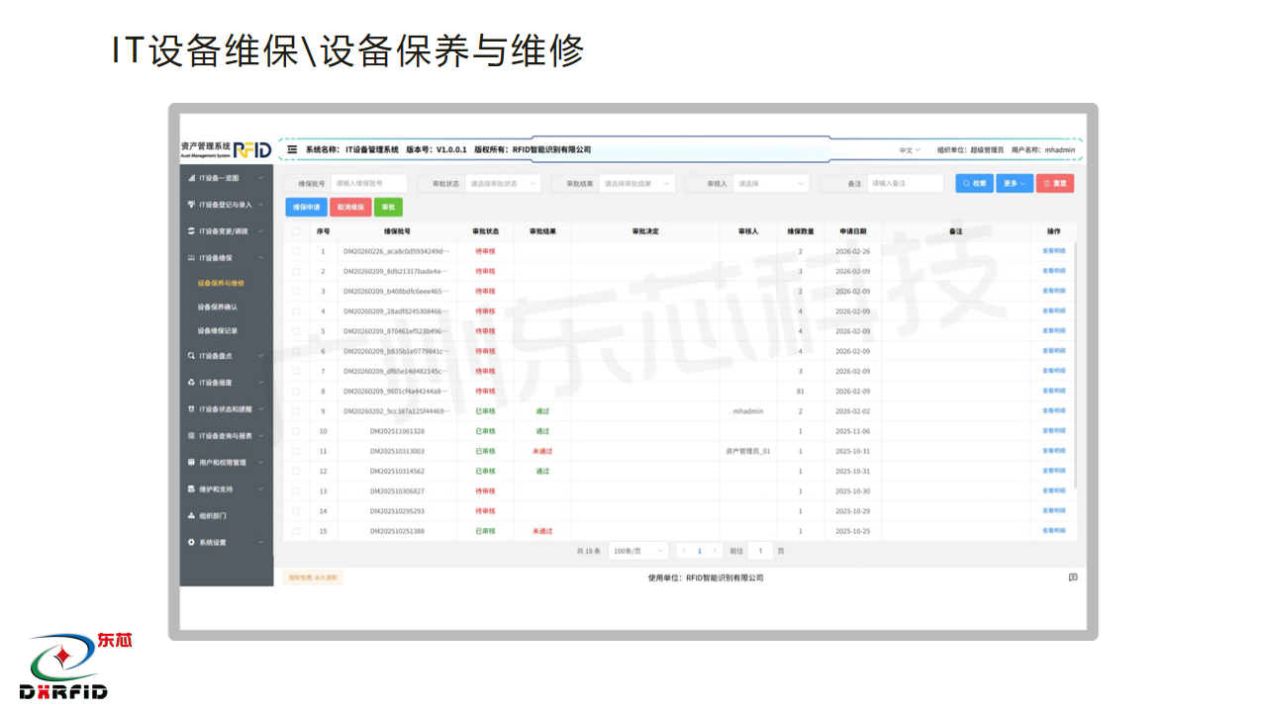Click the IT设备维保 sidebar icon
1267x712 pixels.
pos(191,258)
